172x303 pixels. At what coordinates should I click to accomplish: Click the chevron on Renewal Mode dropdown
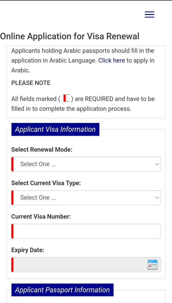157,164
